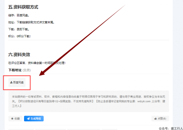The height and width of the screenshot is (130, 183).
Task: Click the line starting with 下载：
Action: tap(19, 29)
